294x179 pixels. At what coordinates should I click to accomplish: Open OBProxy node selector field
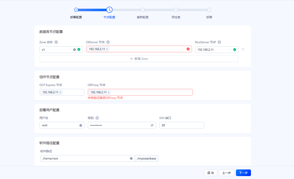pyautogui.click(x=140, y=92)
